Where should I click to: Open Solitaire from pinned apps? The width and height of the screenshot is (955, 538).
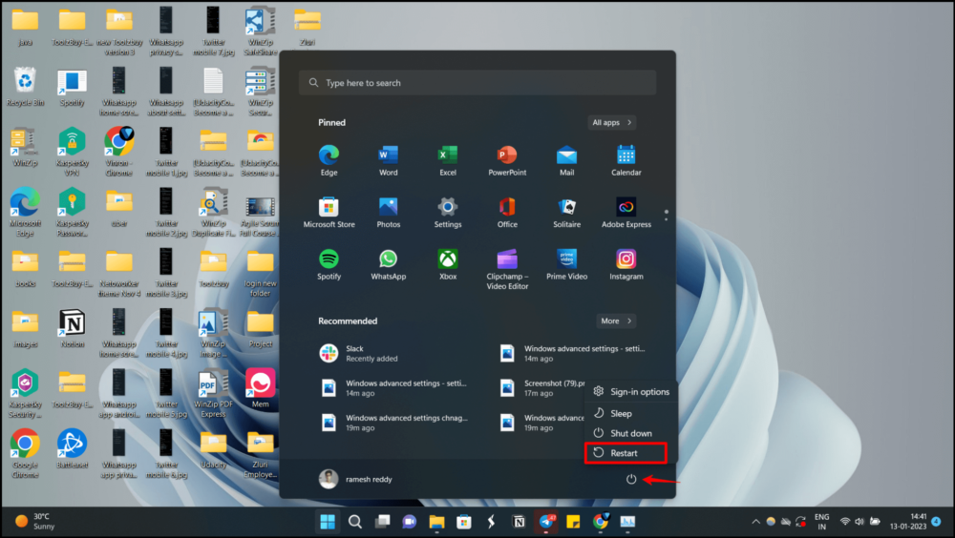pos(566,213)
